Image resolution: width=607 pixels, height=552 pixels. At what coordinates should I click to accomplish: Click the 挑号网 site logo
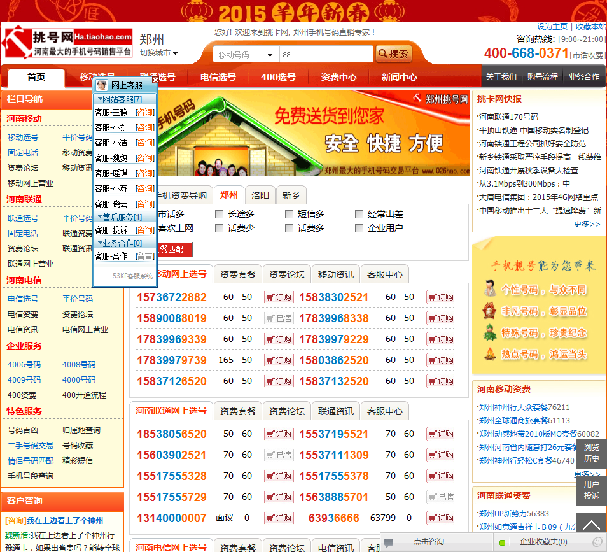tap(67, 42)
